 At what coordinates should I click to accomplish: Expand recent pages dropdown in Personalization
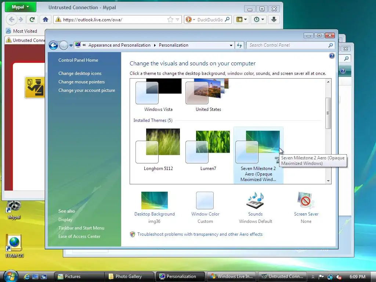(x=71, y=45)
